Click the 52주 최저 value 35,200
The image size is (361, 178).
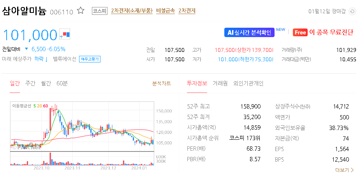coord(252,117)
